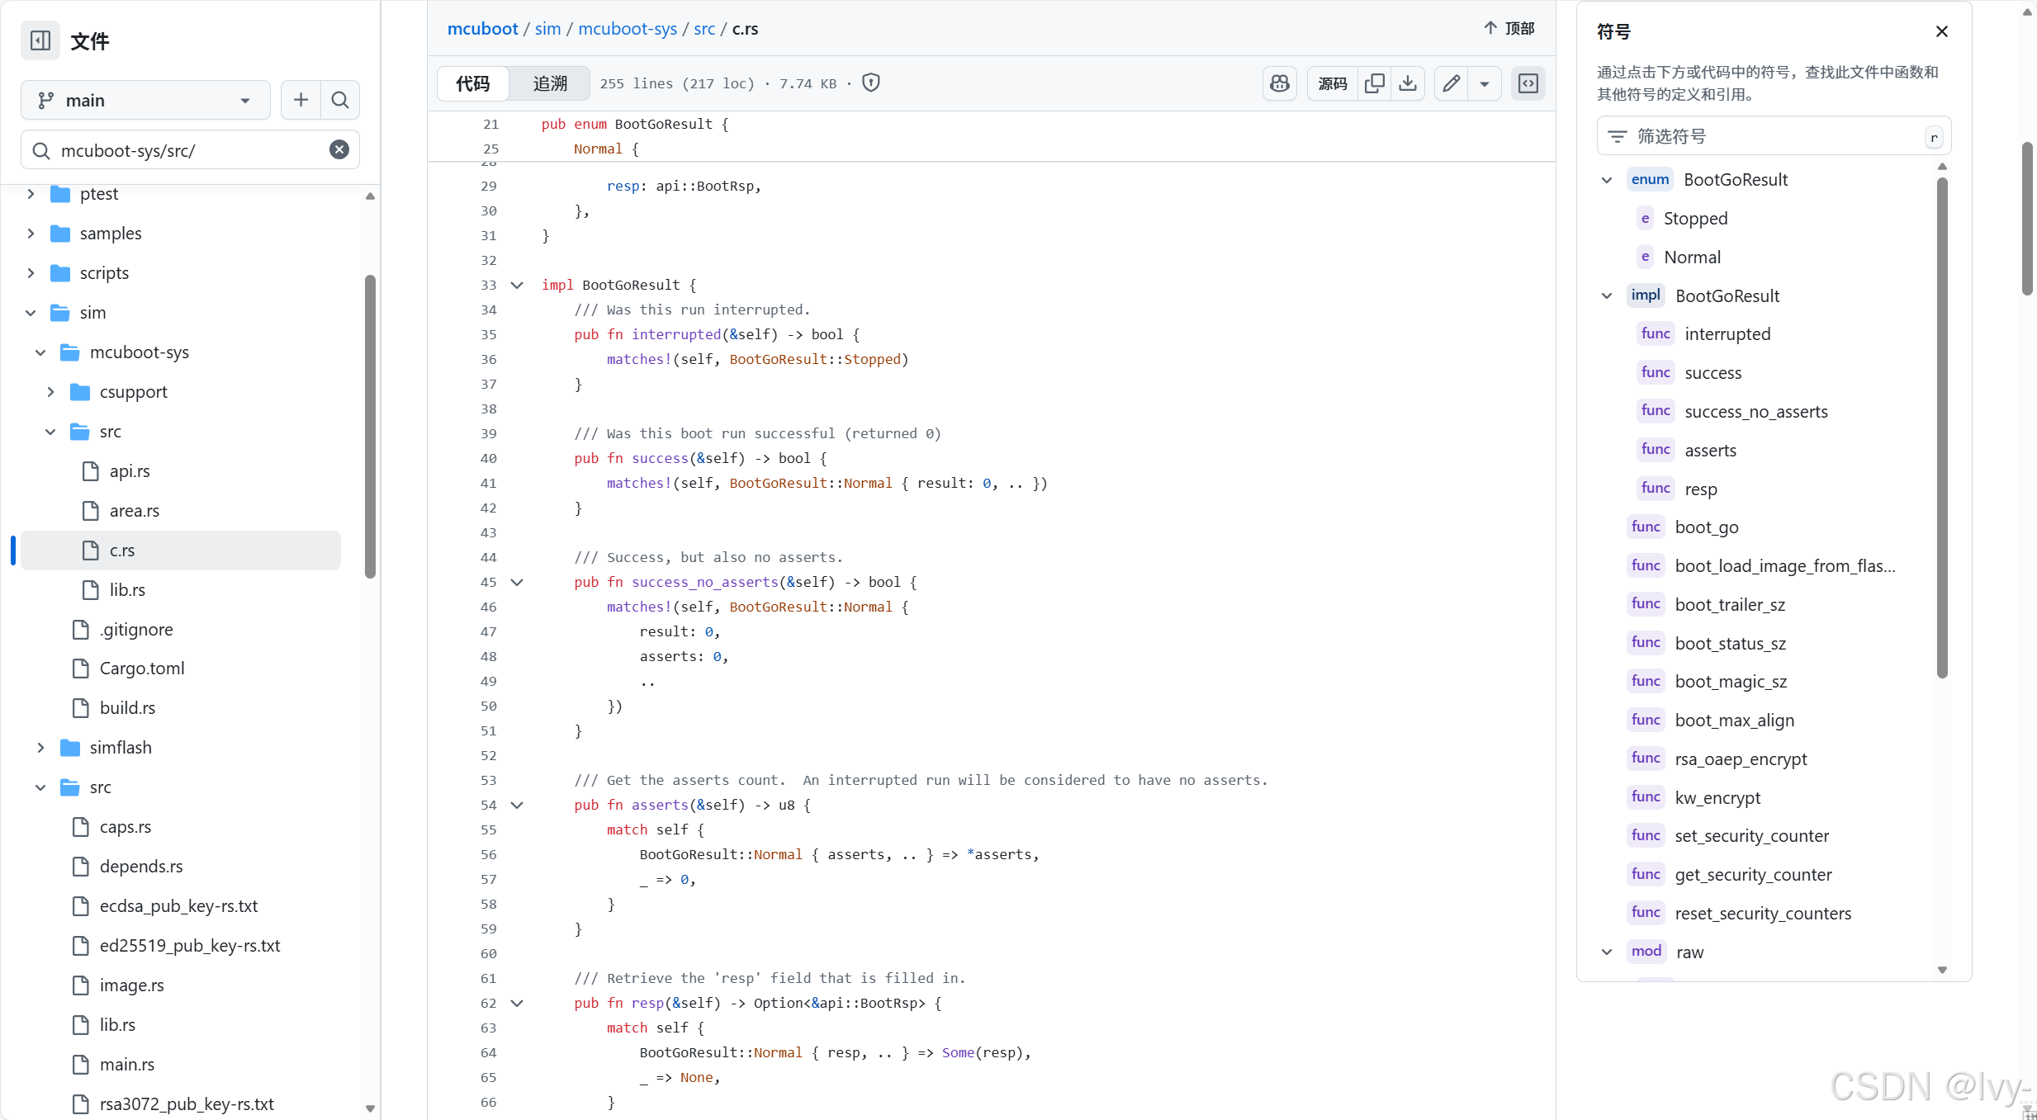The image size is (2037, 1120).
Task: Click the pencil edit file icon
Action: pos(1452,83)
